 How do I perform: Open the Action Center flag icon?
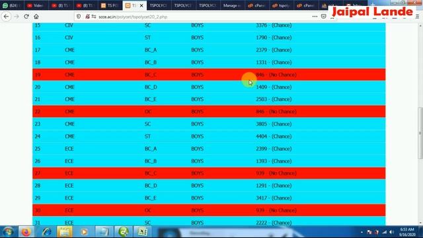[x=369, y=232]
